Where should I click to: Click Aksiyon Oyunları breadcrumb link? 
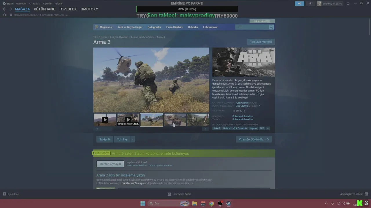(119, 37)
